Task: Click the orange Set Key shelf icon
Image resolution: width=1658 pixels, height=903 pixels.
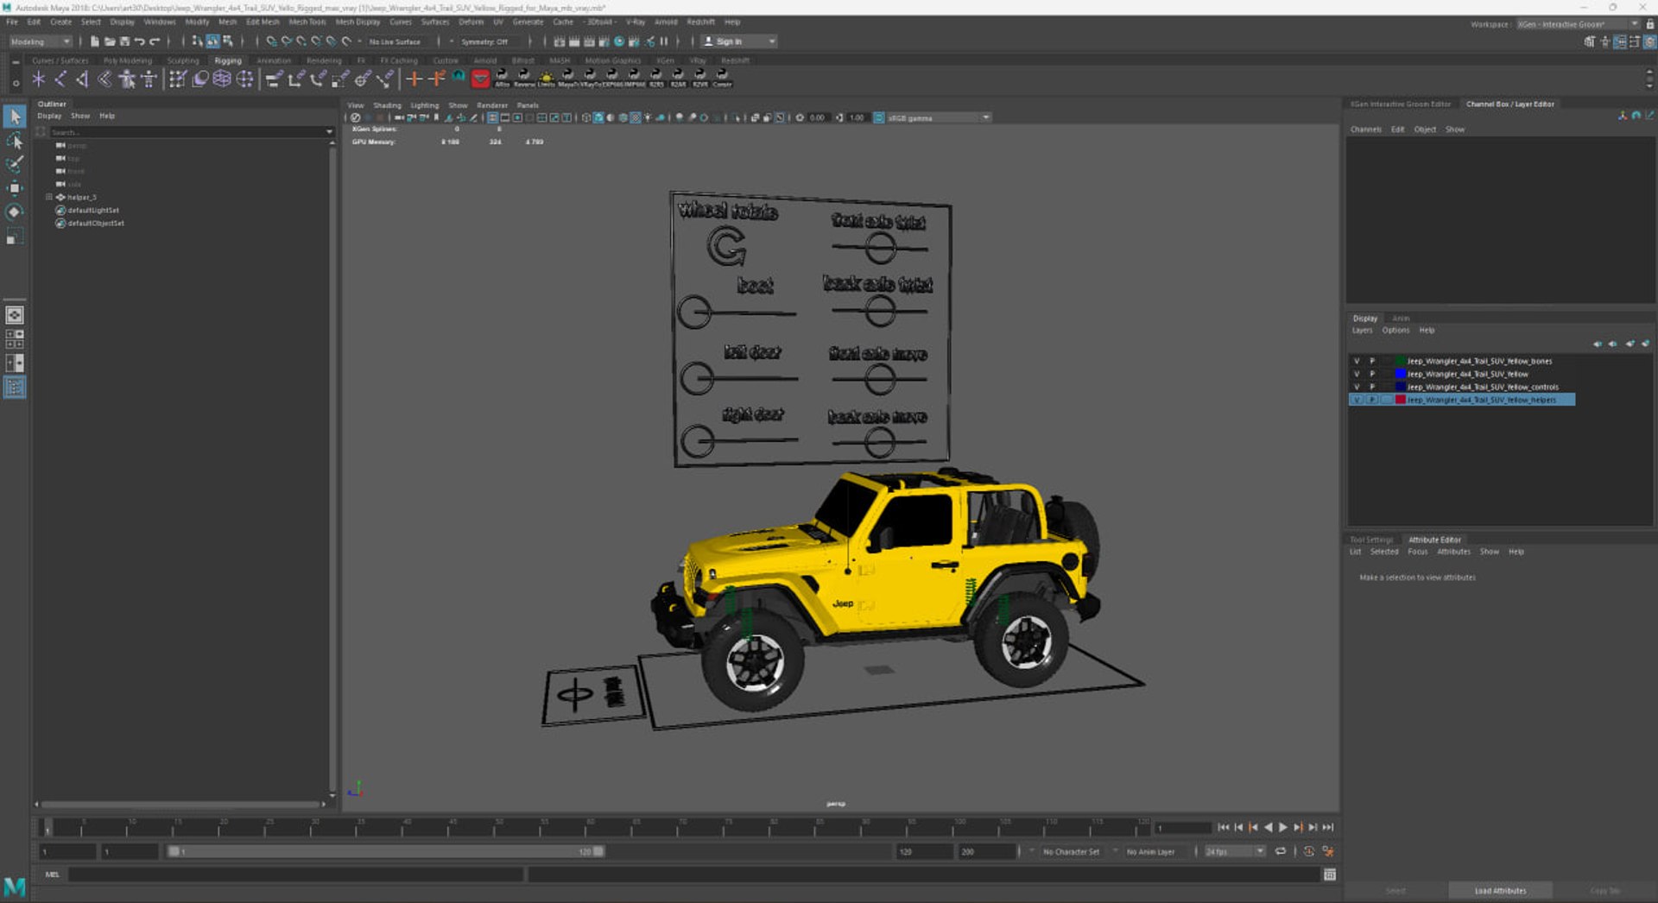Action: click(x=414, y=79)
